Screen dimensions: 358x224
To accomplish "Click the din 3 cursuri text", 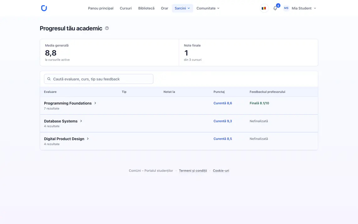I will point(193,60).
